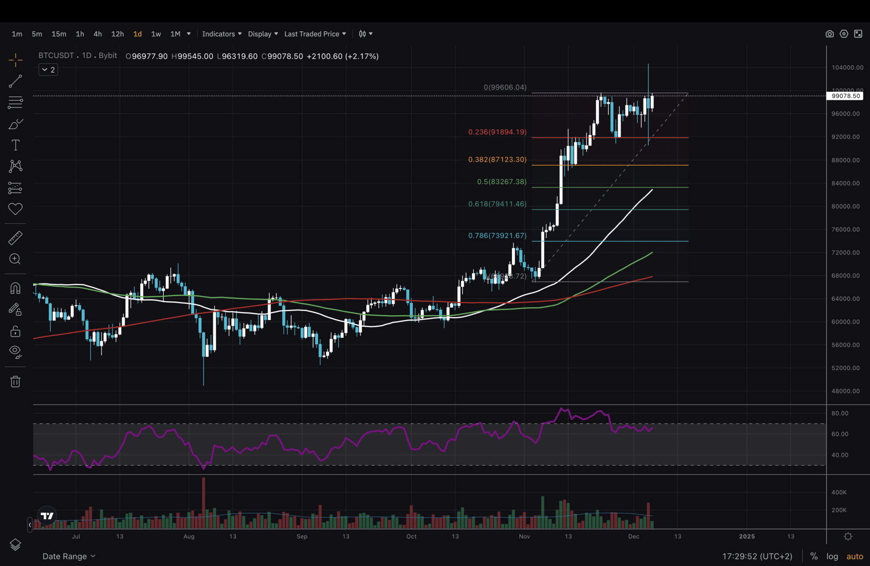This screenshot has width=870, height=566.
Task: Open chart settings hexagon icon
Action: click(844, 34)
